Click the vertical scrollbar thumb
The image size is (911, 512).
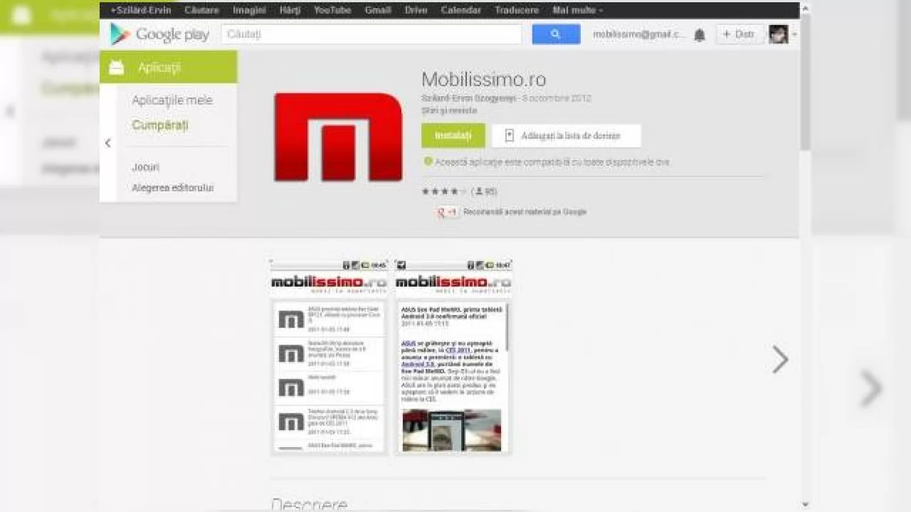point(805,82)
